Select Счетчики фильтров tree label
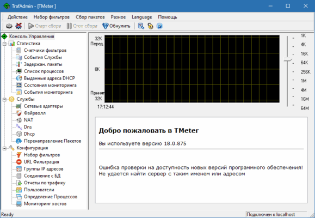 45,50
